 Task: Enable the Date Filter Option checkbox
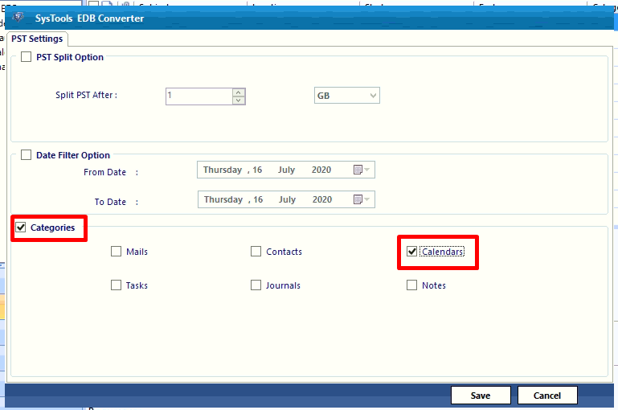coord(26,155)
